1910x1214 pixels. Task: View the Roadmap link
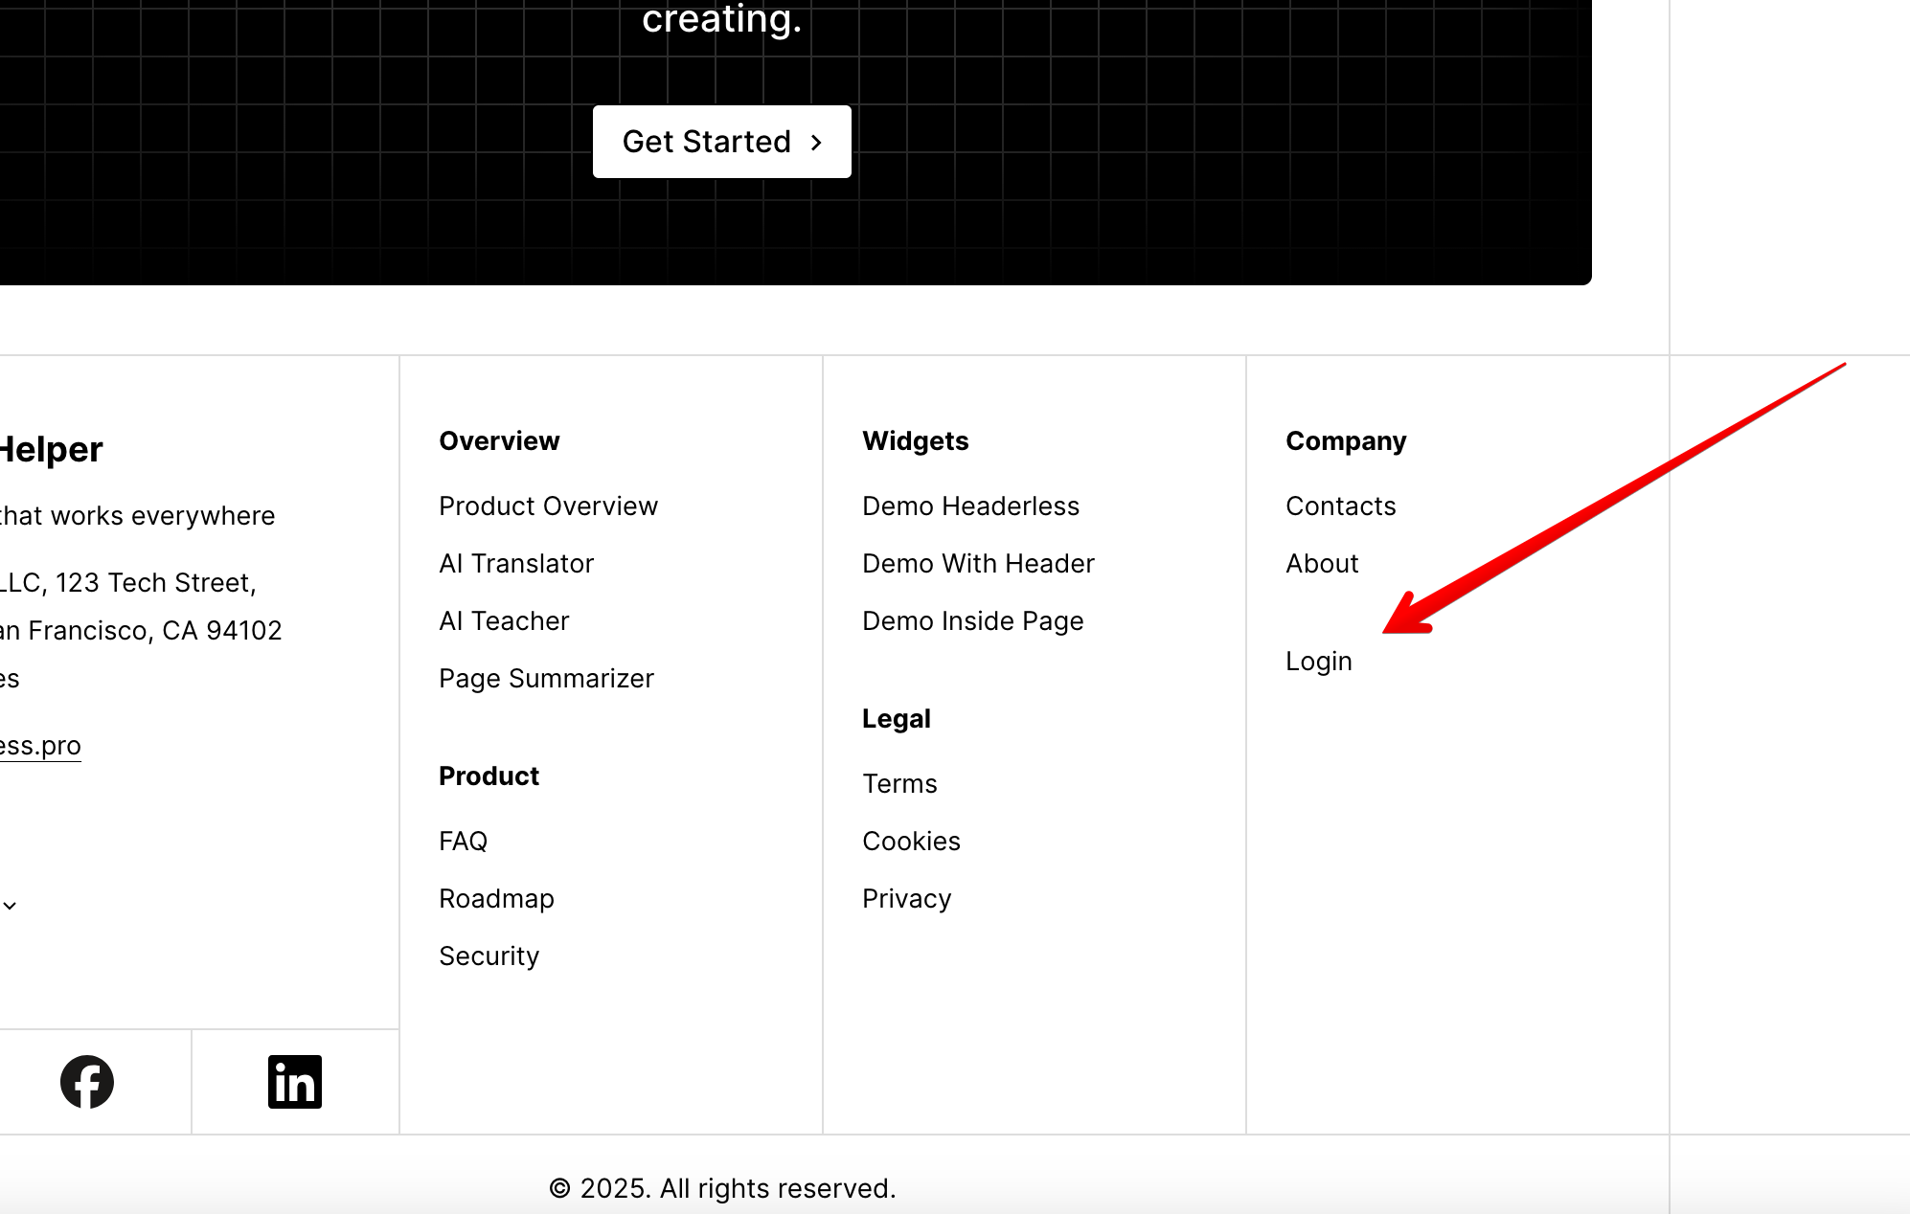click(x=496, y=899)
